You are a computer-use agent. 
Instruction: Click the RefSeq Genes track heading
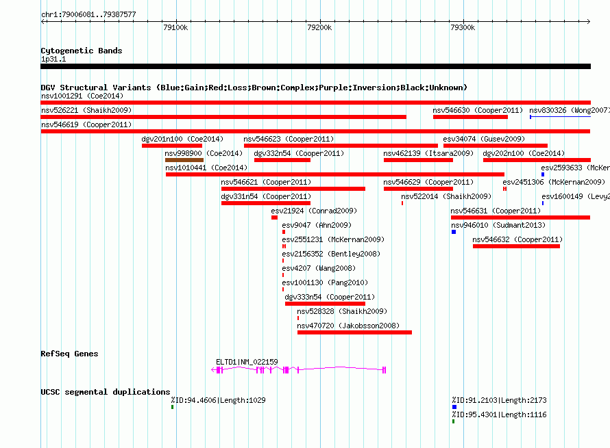tap(69, 354)
